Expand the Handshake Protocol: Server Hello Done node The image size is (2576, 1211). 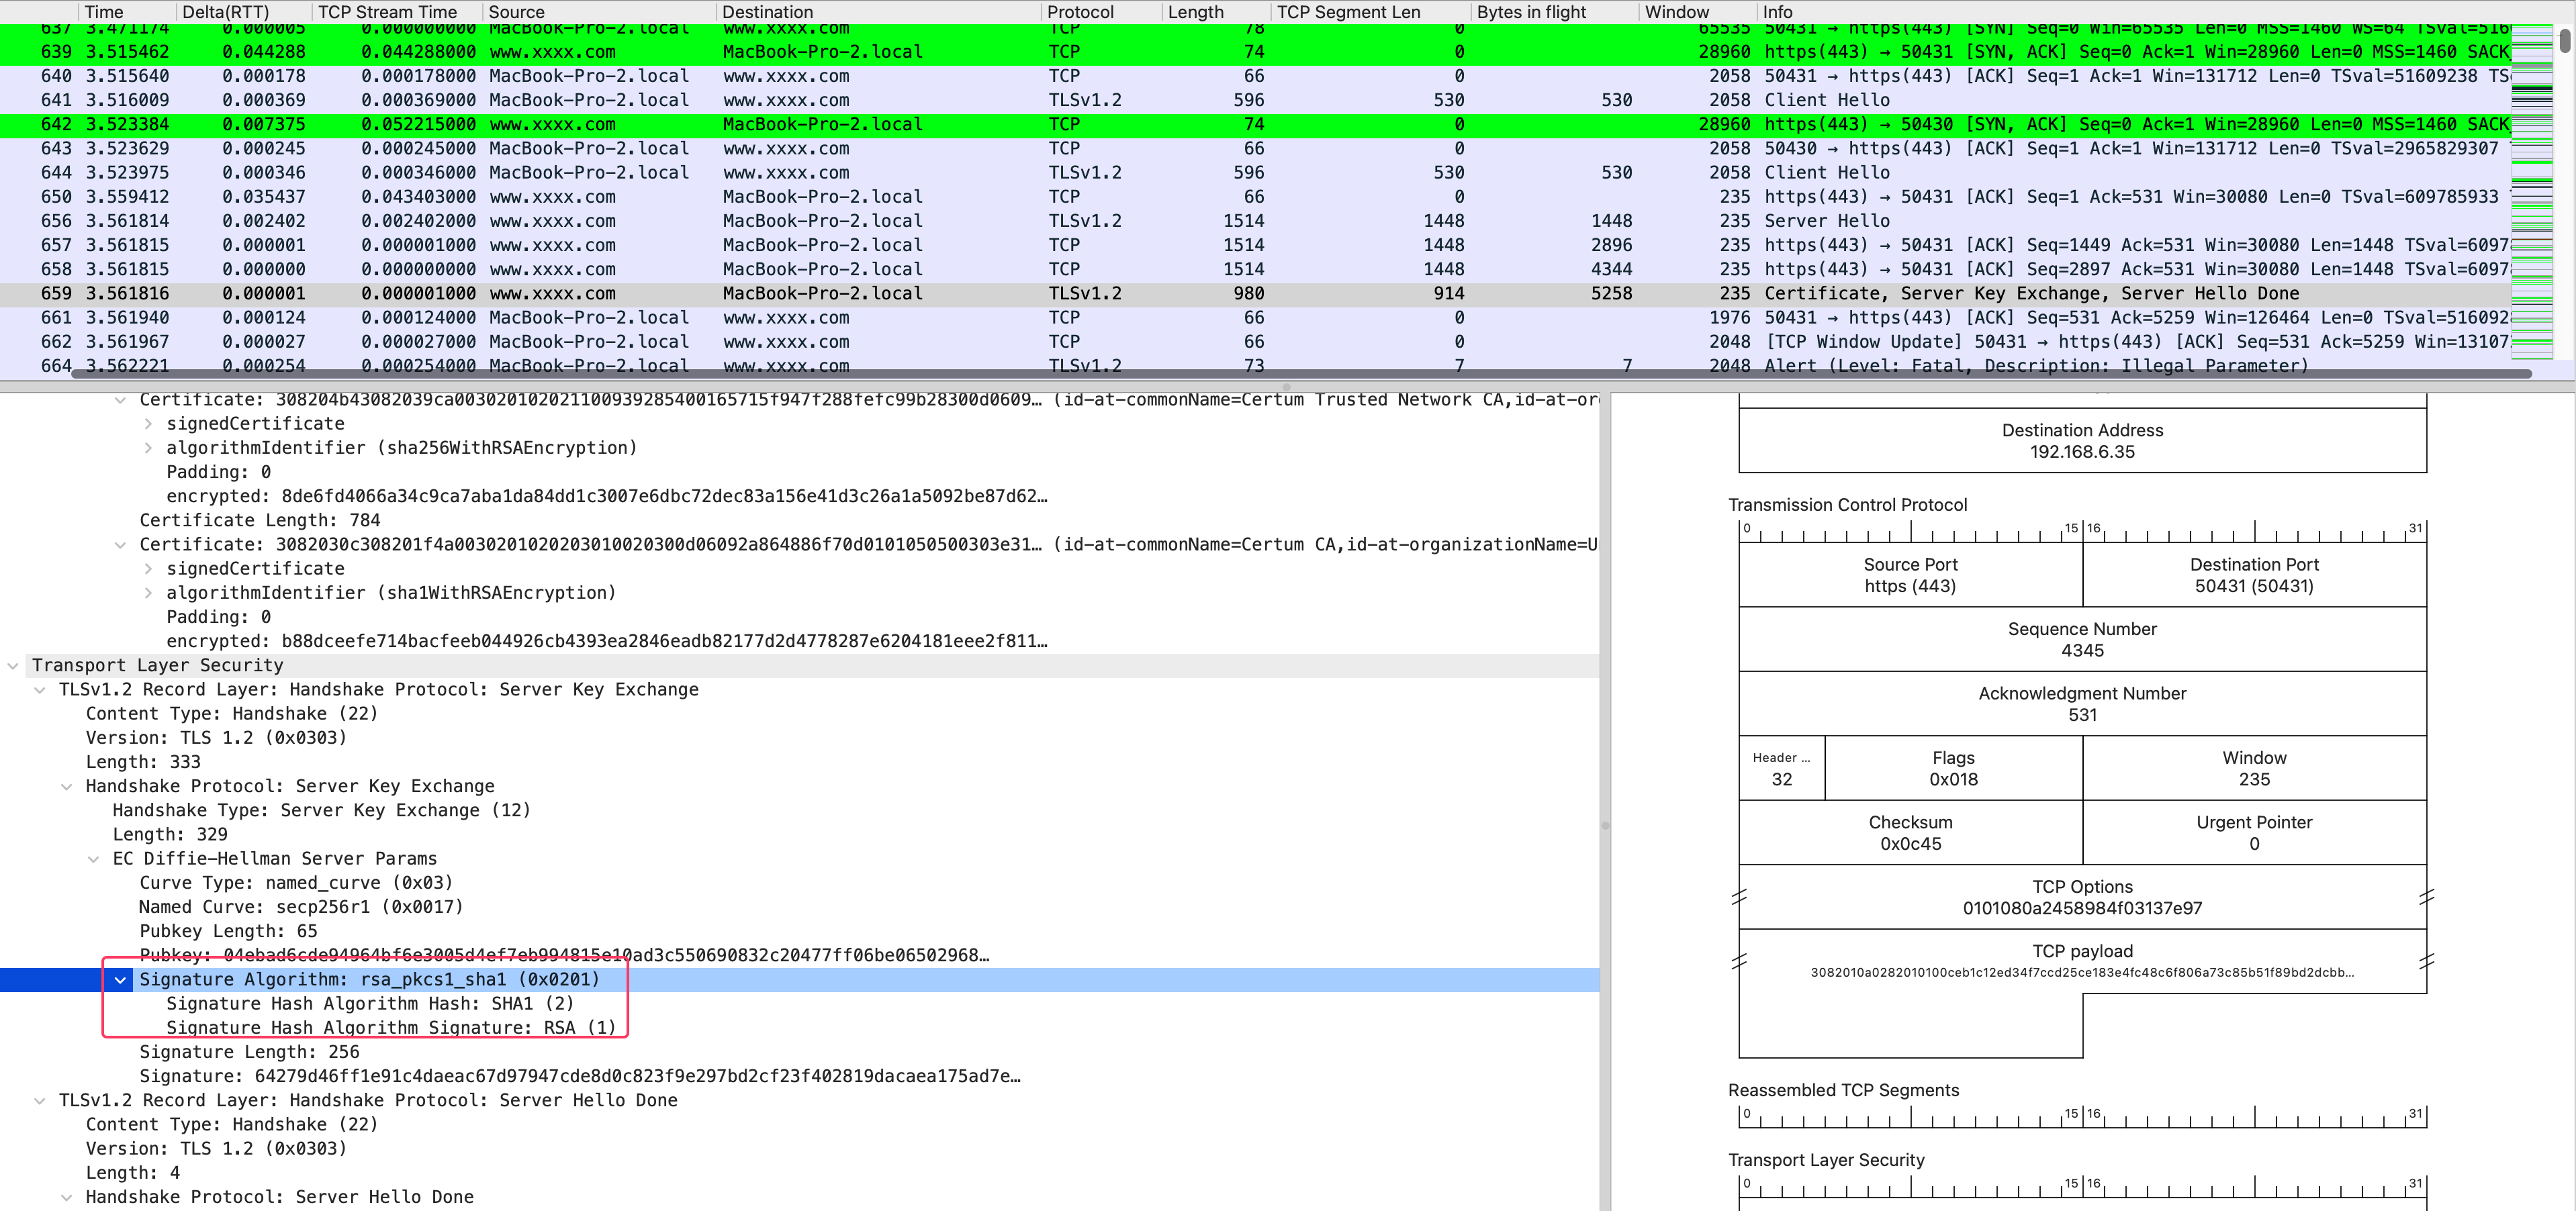(x=66, y=1196)
